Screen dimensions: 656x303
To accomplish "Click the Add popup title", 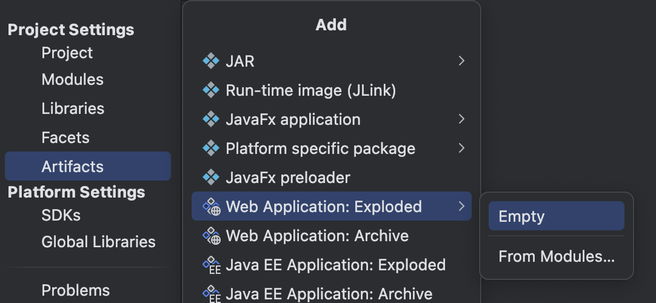I will [331, 25].
